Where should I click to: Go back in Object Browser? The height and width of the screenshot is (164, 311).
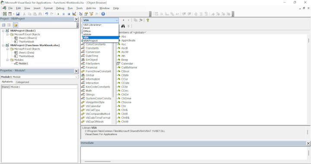124,20
